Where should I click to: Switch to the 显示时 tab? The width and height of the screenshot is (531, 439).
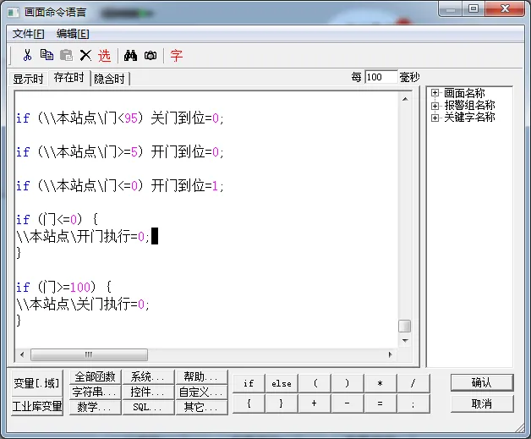(28, 79)
